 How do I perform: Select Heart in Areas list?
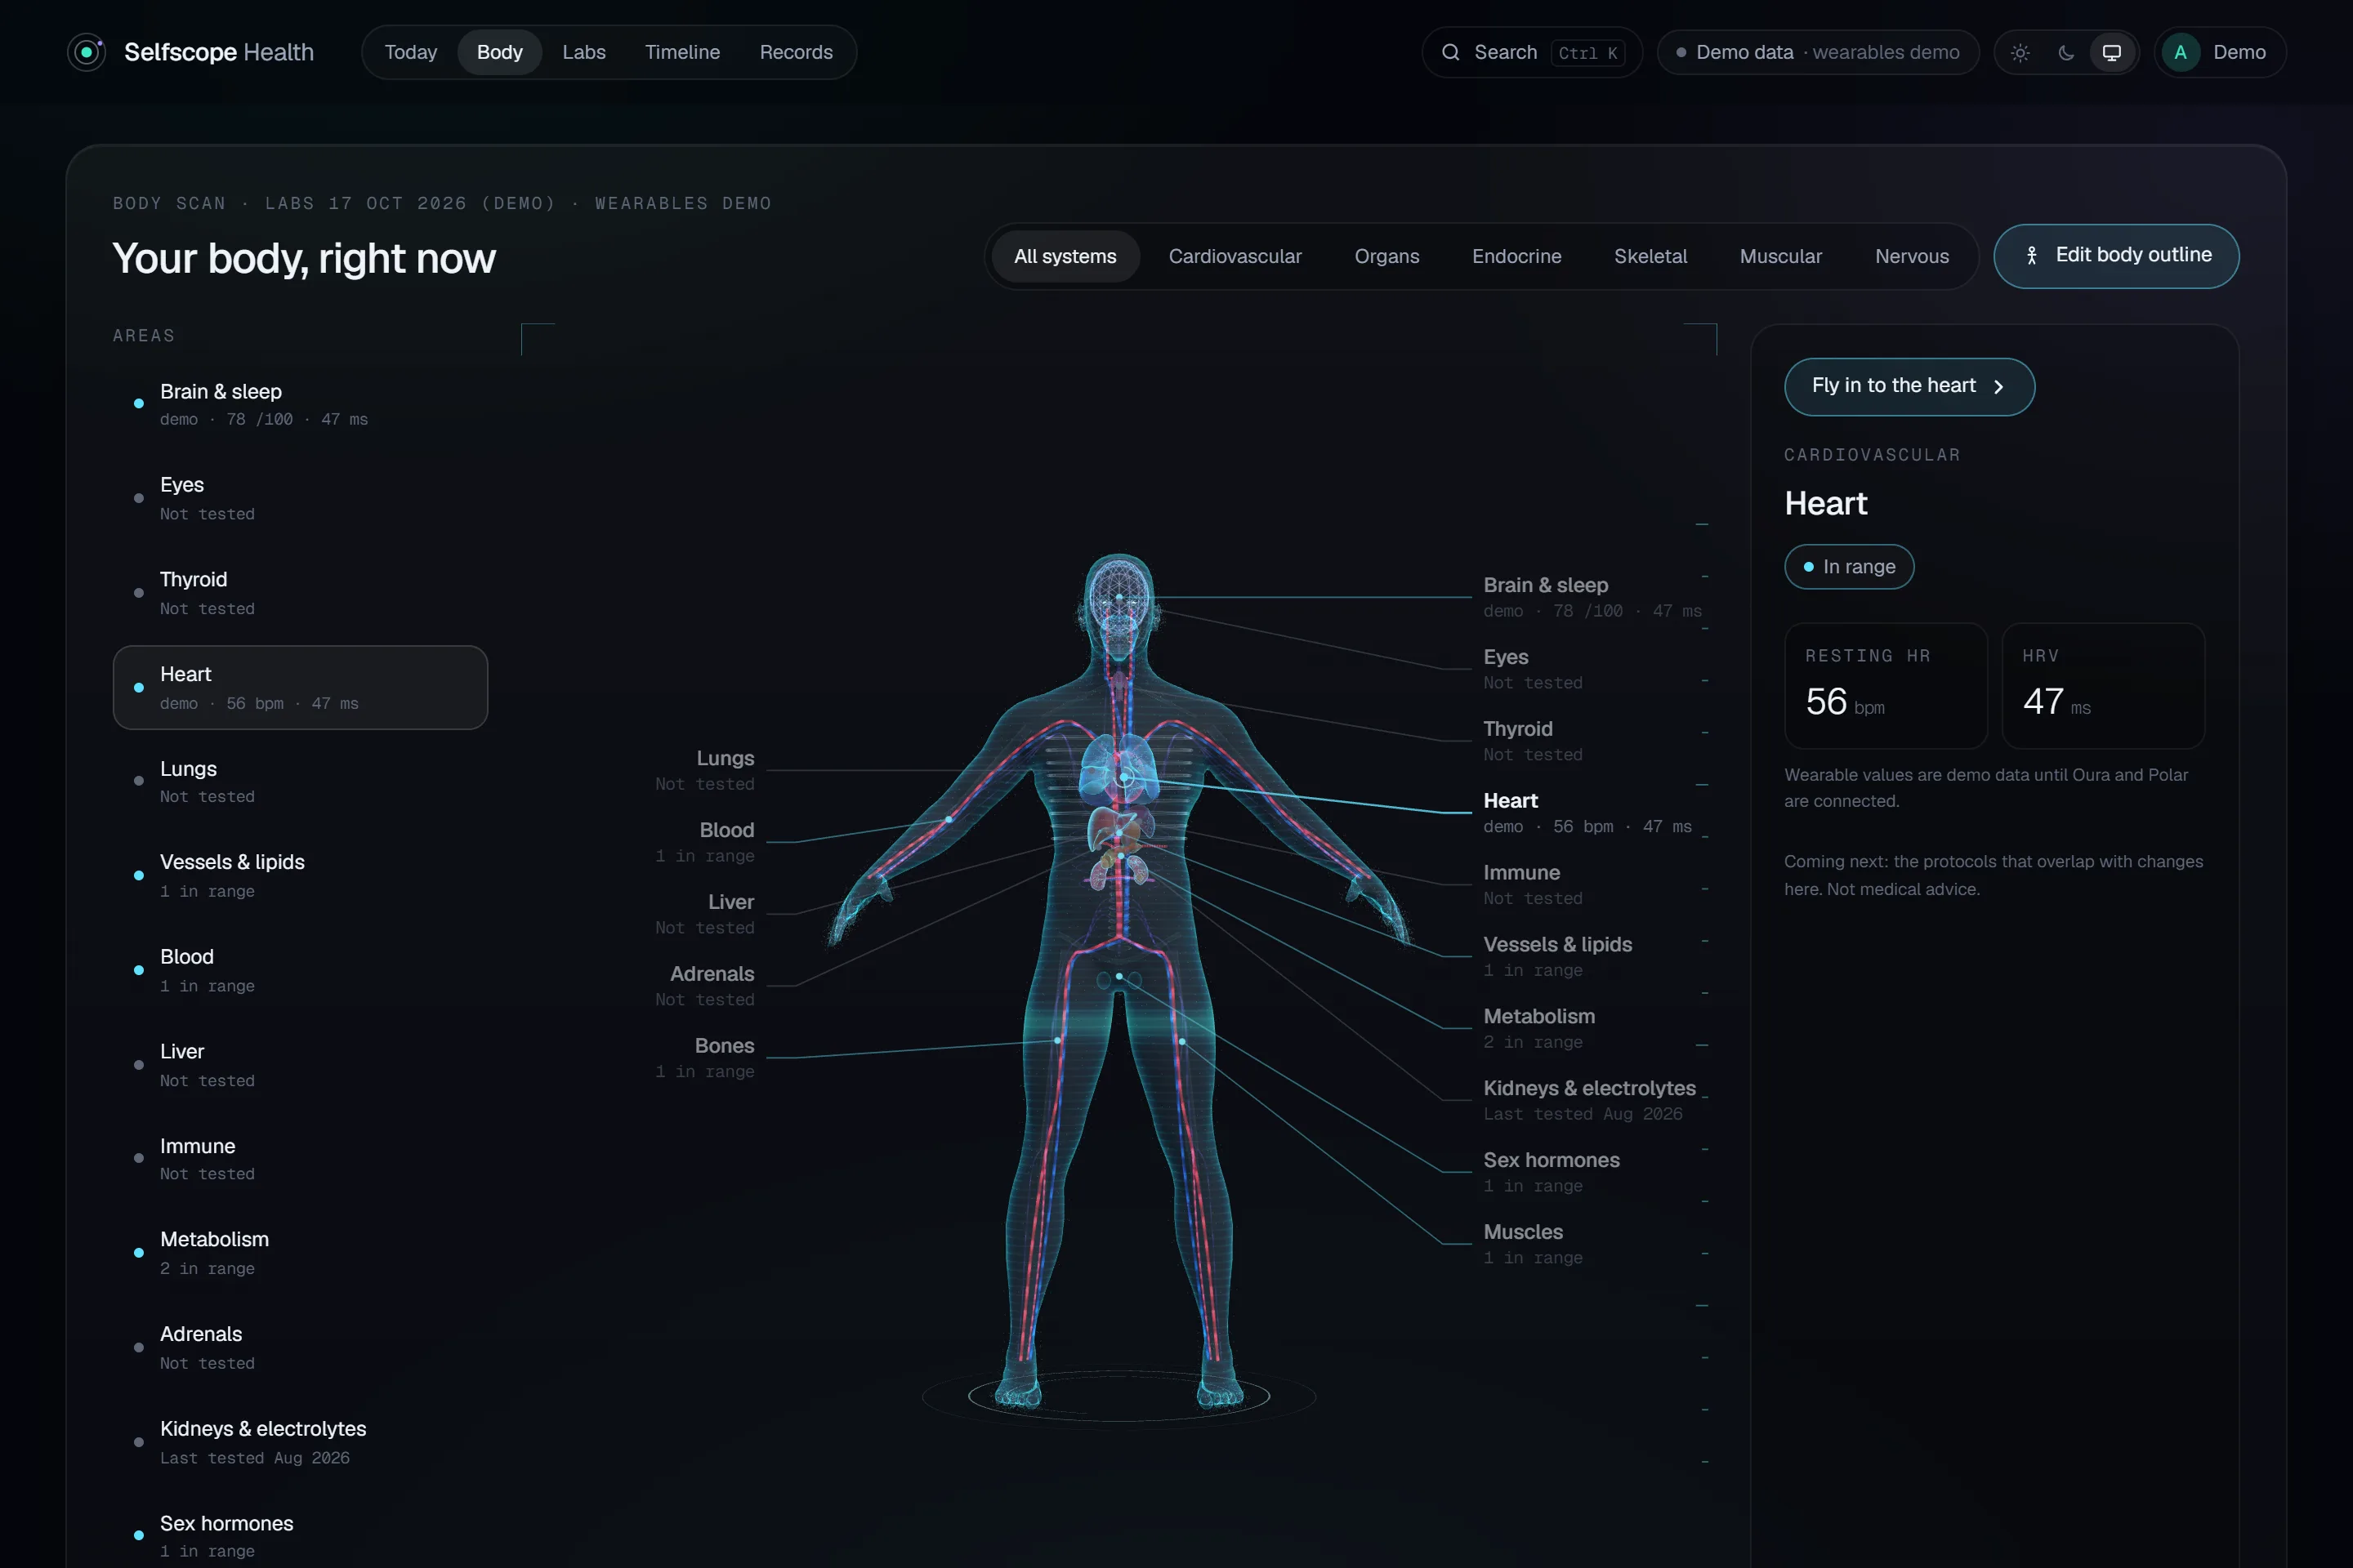[x=300, y=687]
